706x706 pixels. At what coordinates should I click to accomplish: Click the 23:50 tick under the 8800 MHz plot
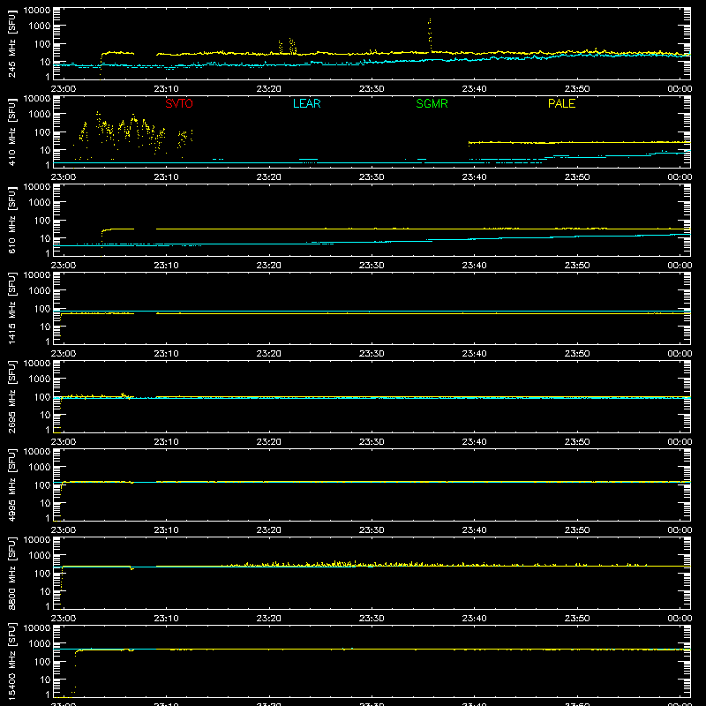(x=577, y=619)
